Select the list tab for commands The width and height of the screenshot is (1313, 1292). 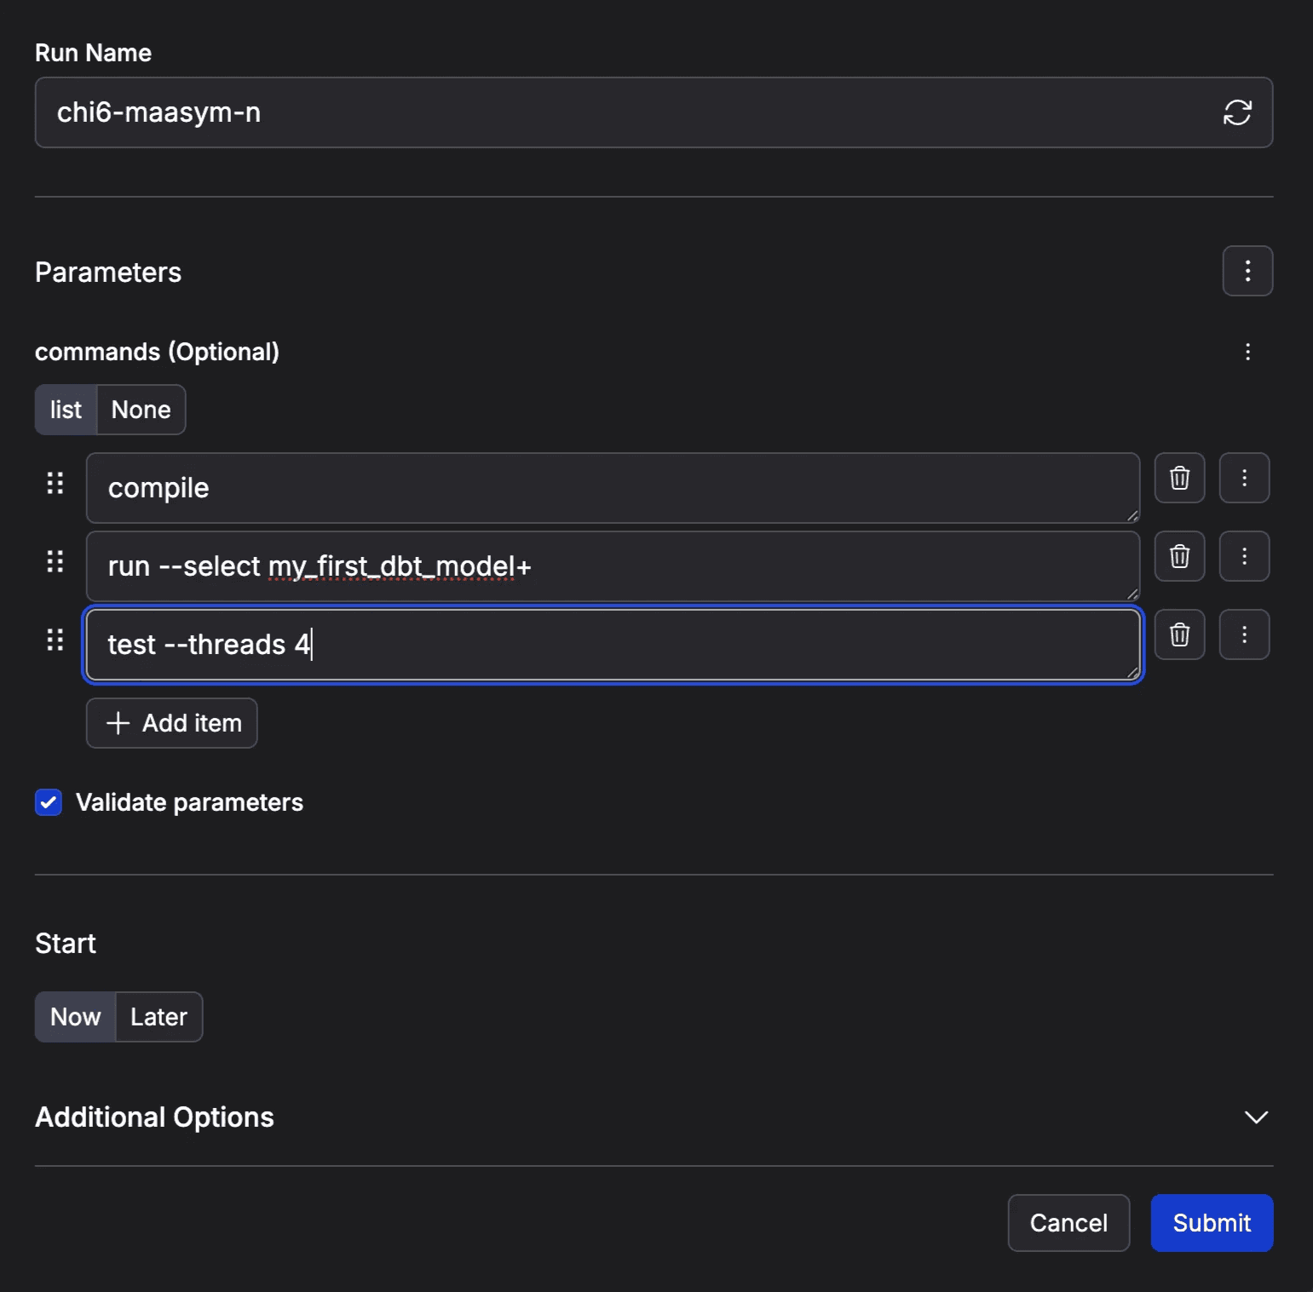(66, 410)
